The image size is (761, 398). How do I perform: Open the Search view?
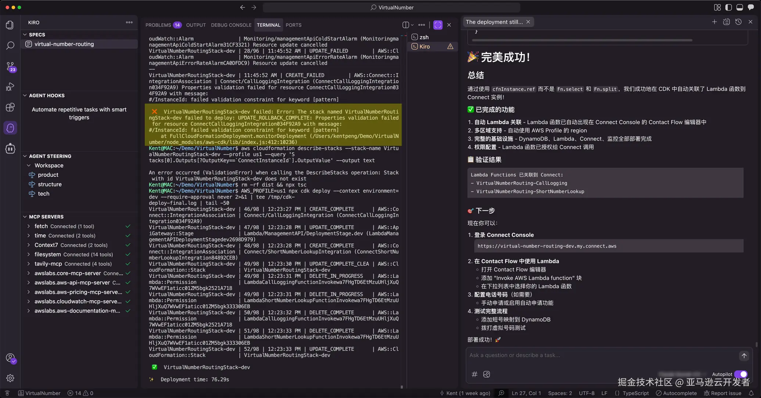[x=10, y=45]
